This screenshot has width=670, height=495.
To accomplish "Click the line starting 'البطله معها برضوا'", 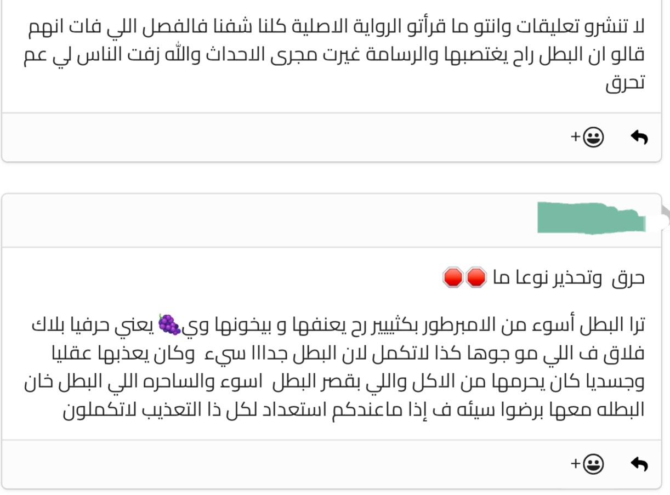I will 353,409.
